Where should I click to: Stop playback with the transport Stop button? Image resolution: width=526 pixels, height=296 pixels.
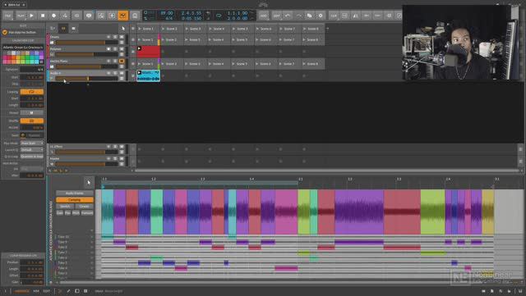point(43,16)
